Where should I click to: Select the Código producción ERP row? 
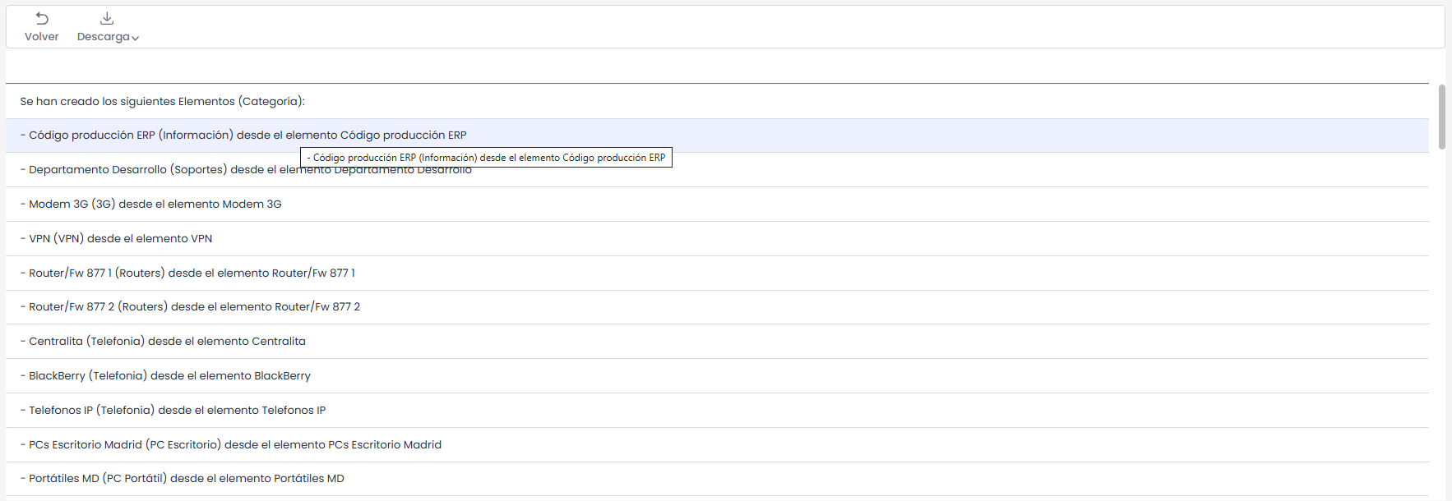point(247,136)
